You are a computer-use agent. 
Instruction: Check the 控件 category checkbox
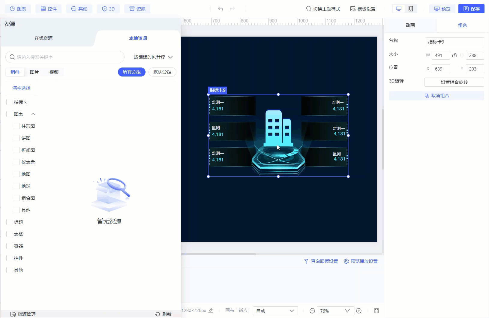point(9,258)
